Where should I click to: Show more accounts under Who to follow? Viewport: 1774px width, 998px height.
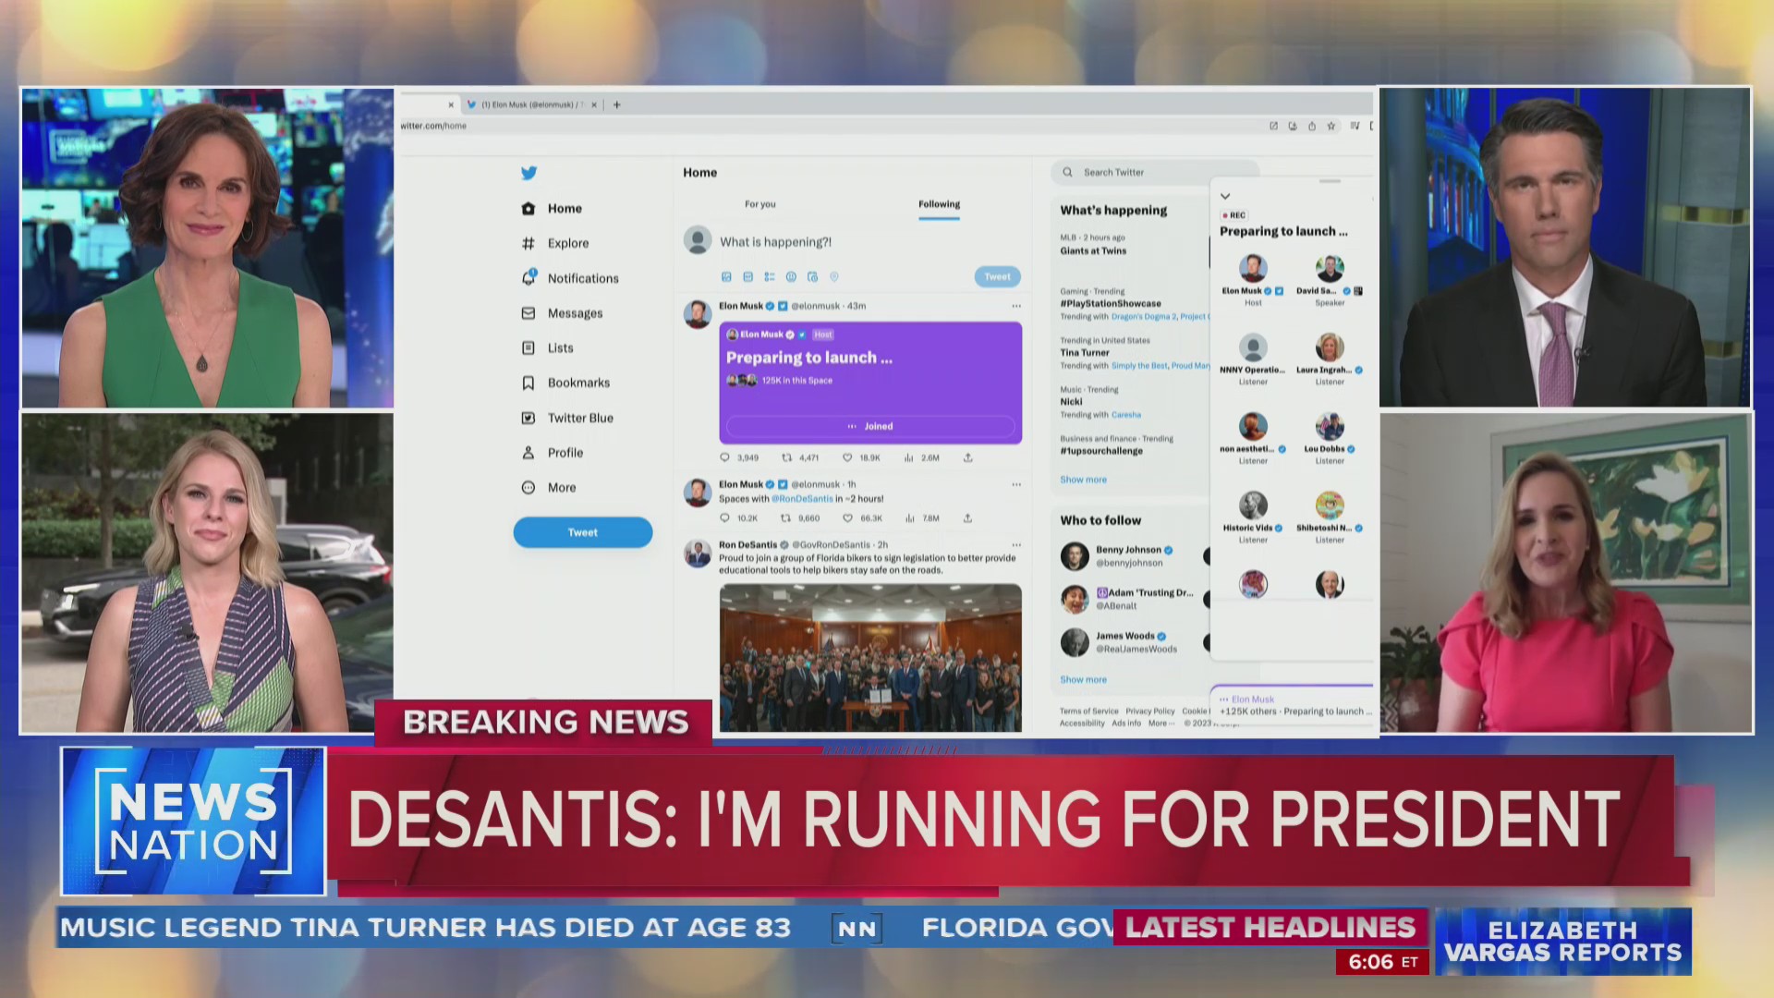1082,679
